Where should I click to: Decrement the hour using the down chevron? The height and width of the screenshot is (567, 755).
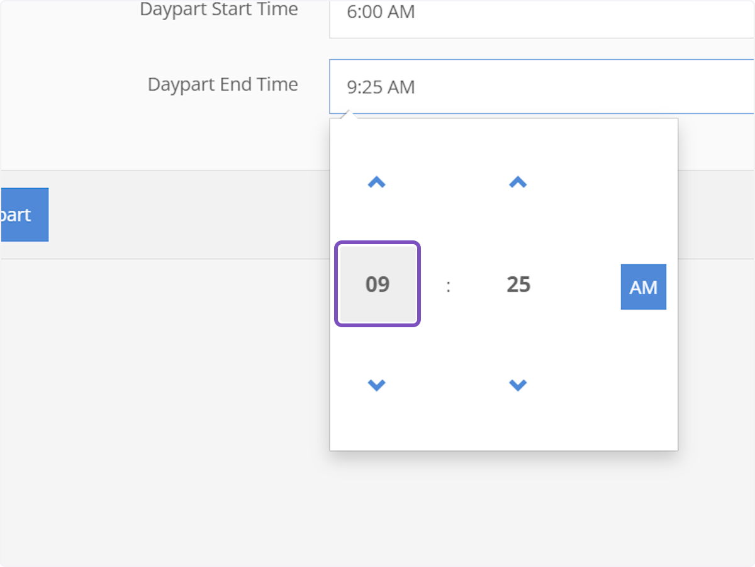pos(376,385)
